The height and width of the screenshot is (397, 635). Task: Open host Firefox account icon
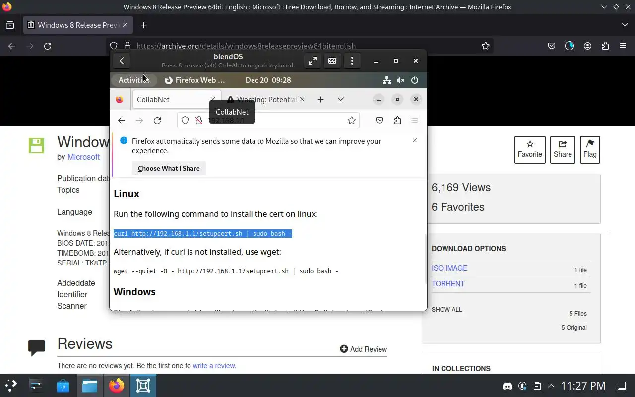tap(587, 46)
